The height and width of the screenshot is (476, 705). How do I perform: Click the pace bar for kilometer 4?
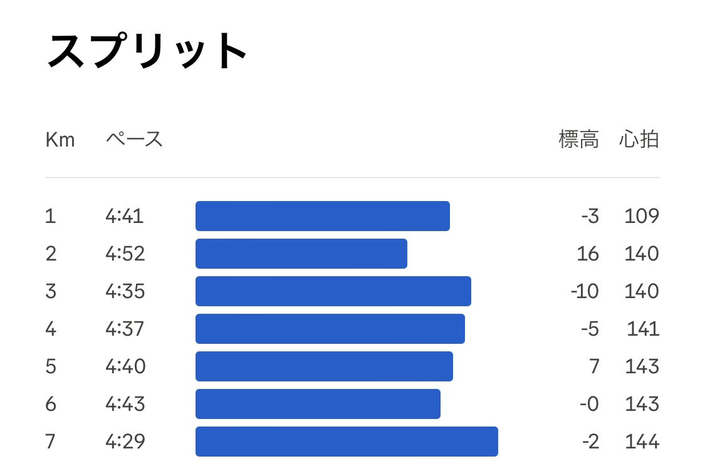tap(330, 329)
